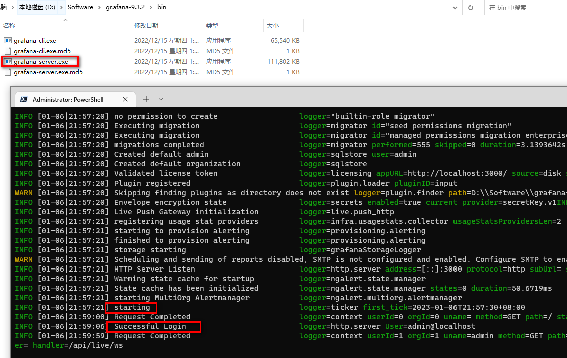Select the grafana-cli.exe application icon
The width and height of the screenshot is (567, 358).
pyautogui.click(x=7, y=41)
